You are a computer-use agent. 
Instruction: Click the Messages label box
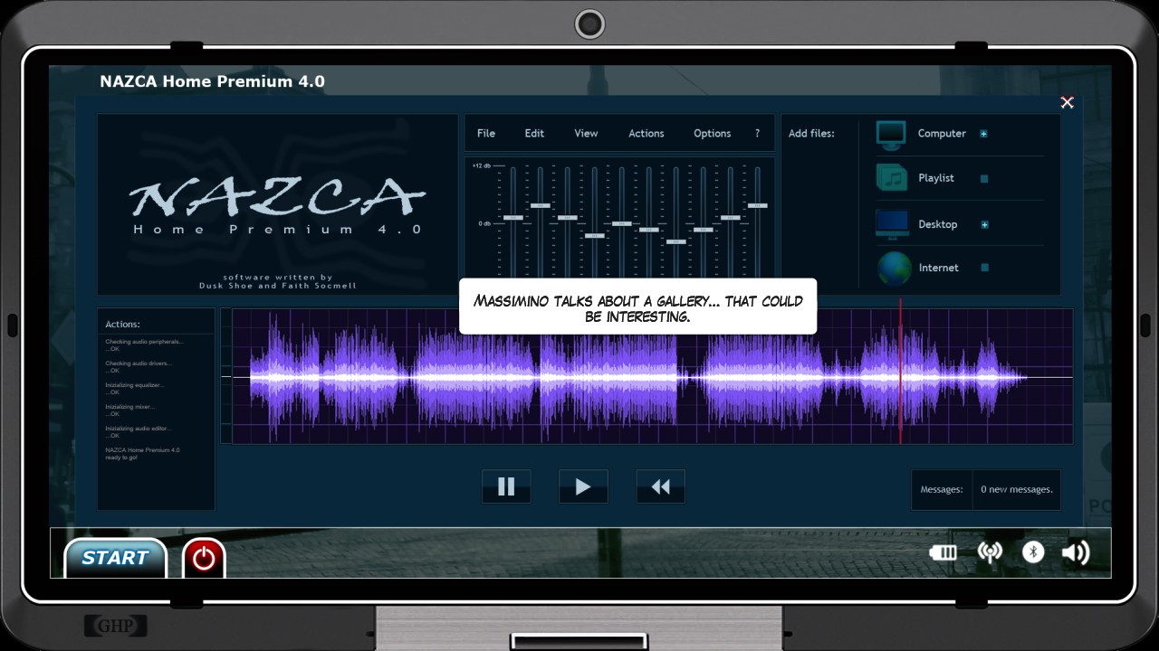tap(942, 489)
